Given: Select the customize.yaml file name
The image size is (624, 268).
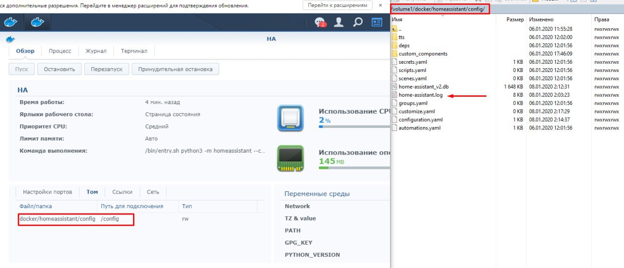Looking at the screenshot, I should [x=416, y=112].
